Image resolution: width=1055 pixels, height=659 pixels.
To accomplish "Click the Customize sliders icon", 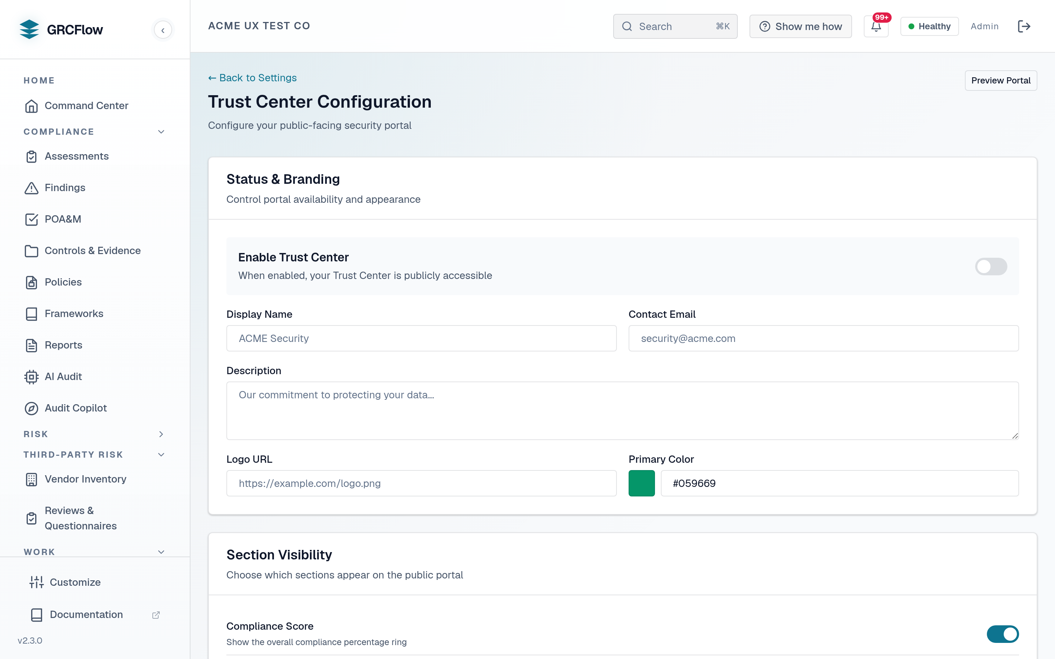I will click(37, 582).
